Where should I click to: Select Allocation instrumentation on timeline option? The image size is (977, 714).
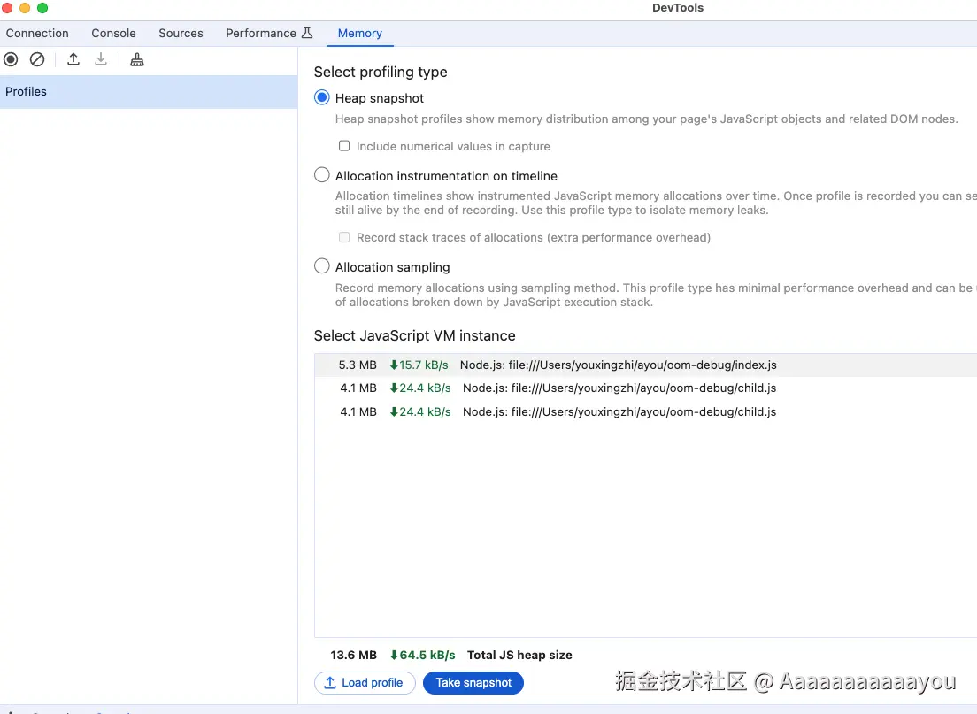click(x=321, y=175)
